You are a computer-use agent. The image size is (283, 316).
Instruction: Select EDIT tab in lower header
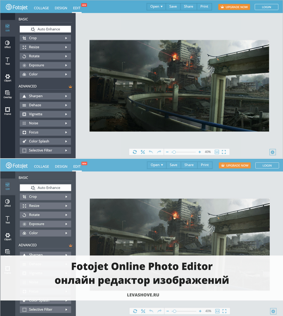(x=77, y=166)
